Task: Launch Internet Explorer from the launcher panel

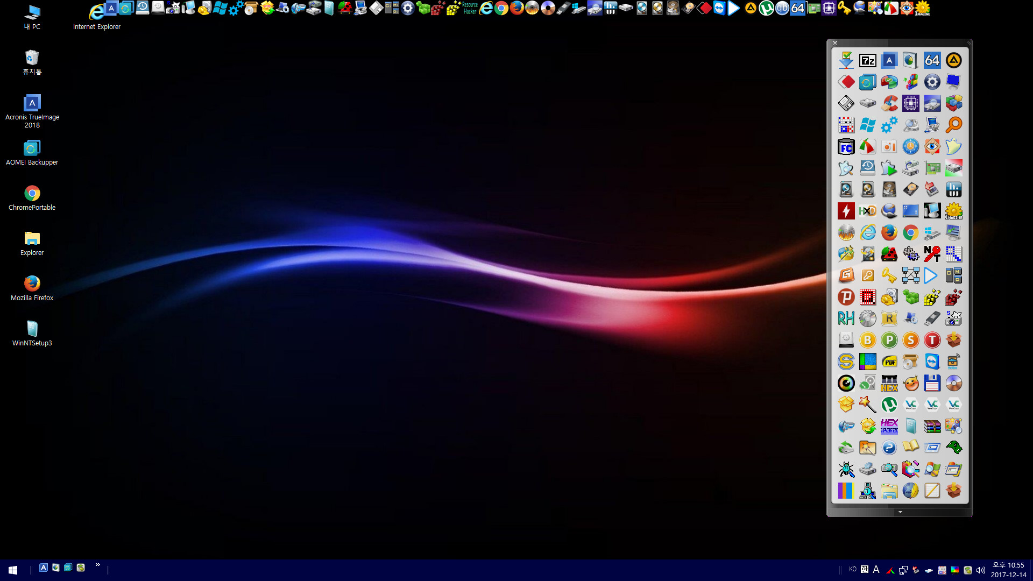Action: pos(868,232)
